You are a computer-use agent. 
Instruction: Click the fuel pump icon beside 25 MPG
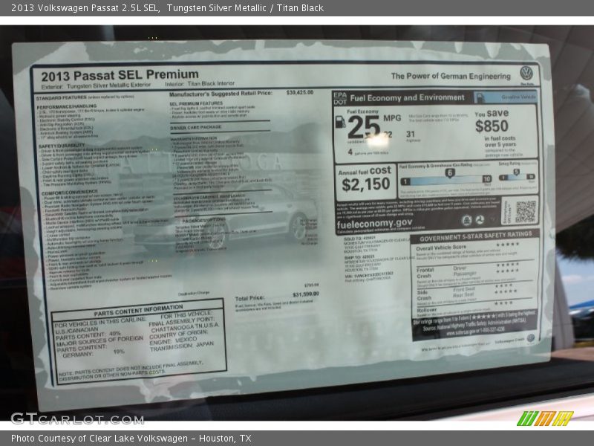(x=341, y=122)
